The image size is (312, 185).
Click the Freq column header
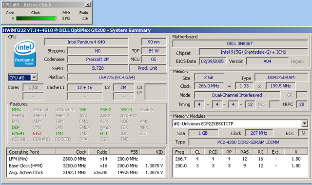click(x=182, y=152)
